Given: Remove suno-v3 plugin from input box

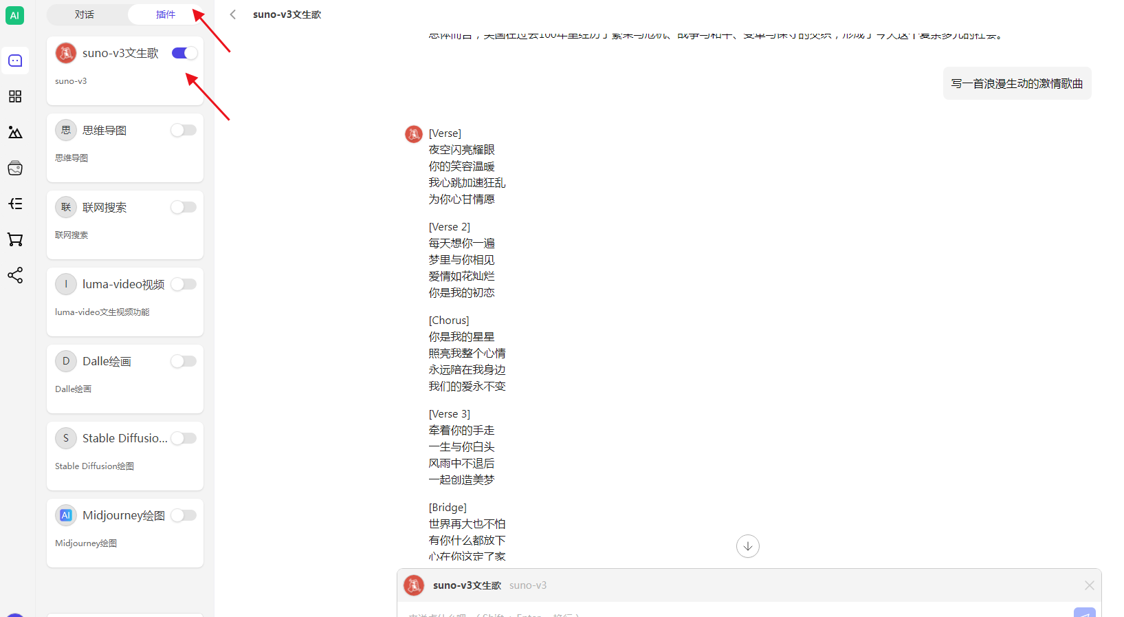Looking at the screenshot, I should [1090, 585].
